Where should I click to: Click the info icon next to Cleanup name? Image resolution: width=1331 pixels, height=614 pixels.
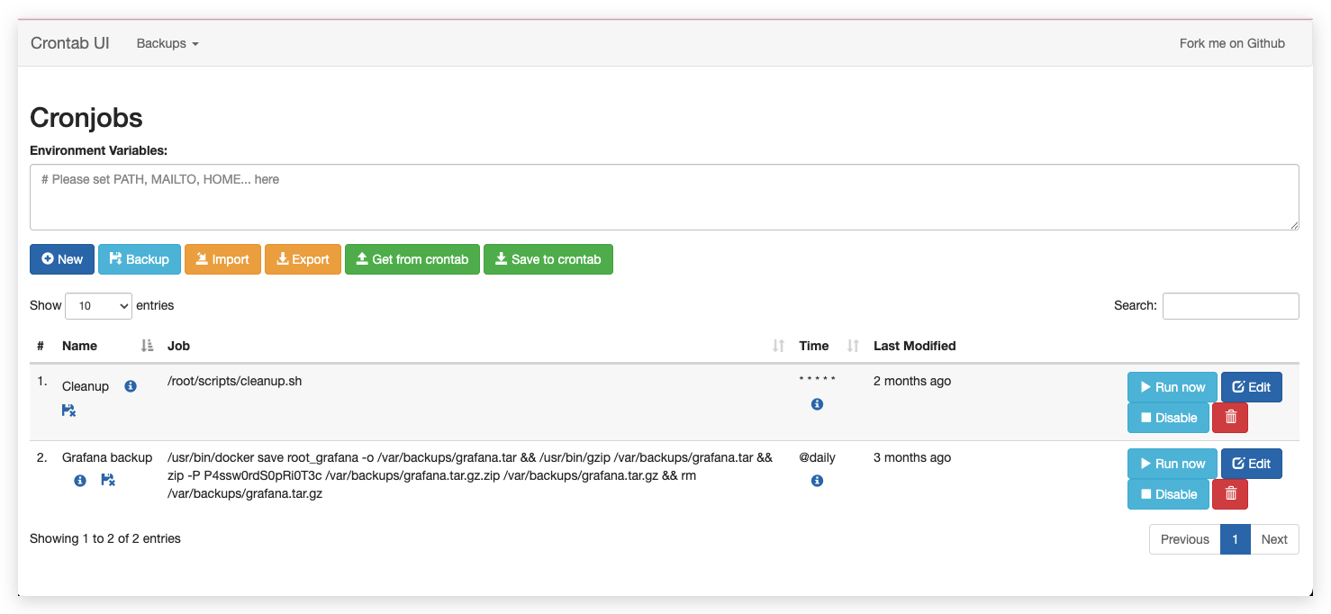tap(131, 386)
